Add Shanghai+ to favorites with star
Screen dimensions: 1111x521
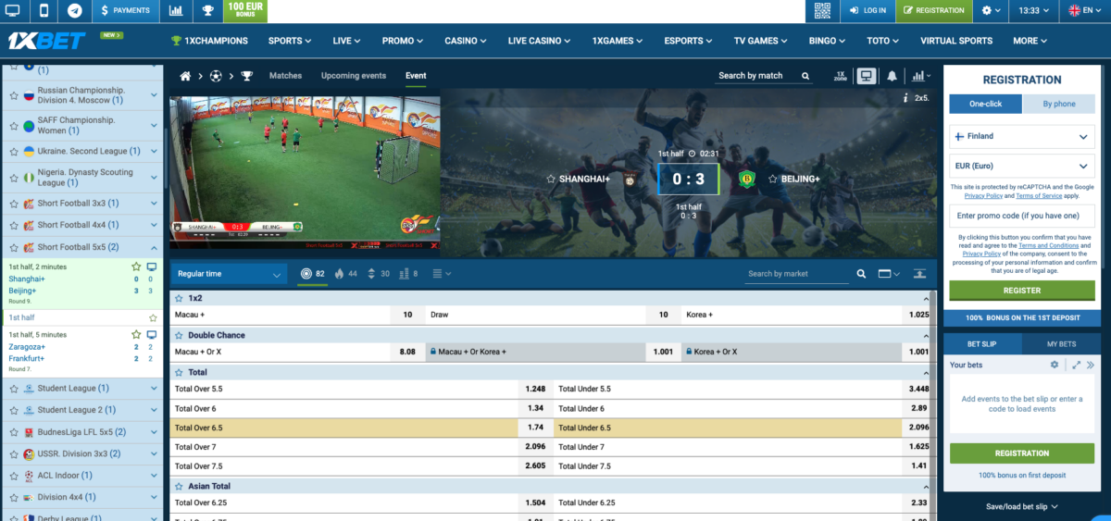(x=551, y=179)
